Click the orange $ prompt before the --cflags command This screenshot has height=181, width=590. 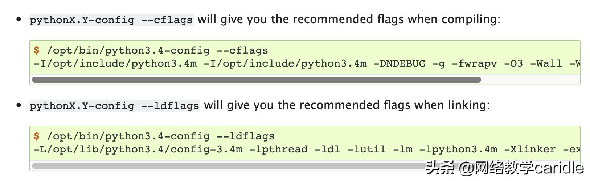(x=37, y=50)
